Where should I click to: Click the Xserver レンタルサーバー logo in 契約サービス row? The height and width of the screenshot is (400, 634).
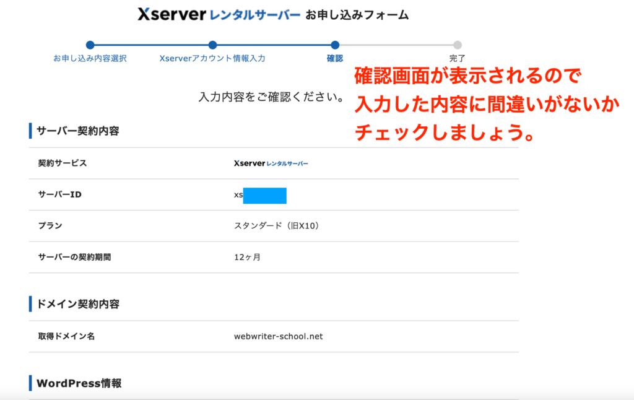[x=271, y=163]
